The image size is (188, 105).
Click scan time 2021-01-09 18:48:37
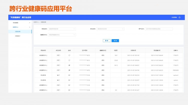pyautogui.click(x=133, y=65)
